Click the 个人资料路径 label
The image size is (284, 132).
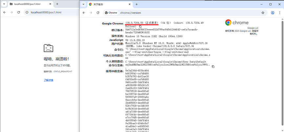tap(115, 61)
